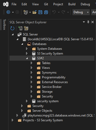
Task: Expand the S3 Security System database
Action: (x=27, y=53)
